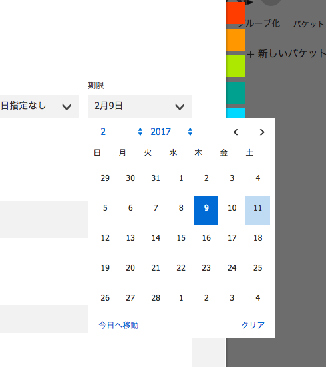326x367 pixels.
Task: Select February 7 in the calendar
Action: 156,208
